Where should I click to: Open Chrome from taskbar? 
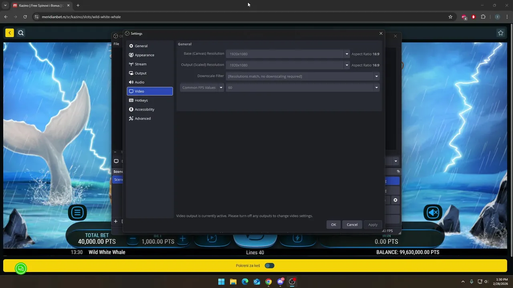coord(269,282)
